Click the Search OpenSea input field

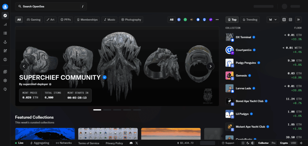click(51, 7)
